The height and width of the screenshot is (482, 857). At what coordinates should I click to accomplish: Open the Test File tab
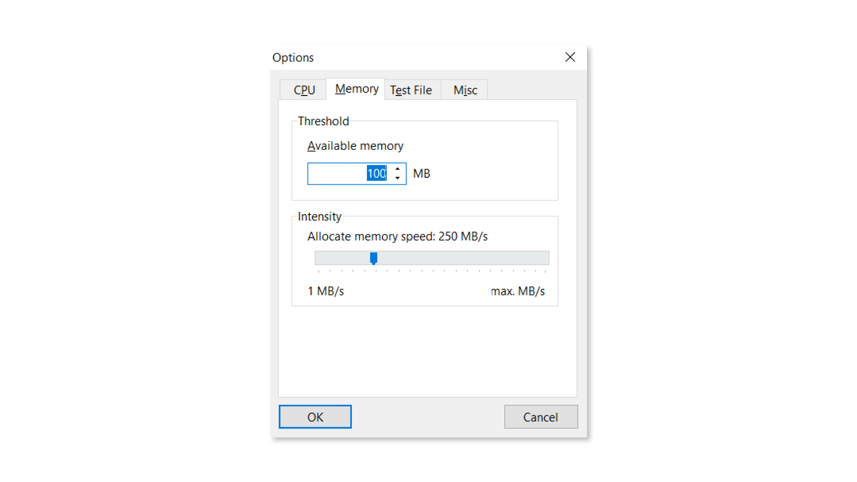(411, 90)
